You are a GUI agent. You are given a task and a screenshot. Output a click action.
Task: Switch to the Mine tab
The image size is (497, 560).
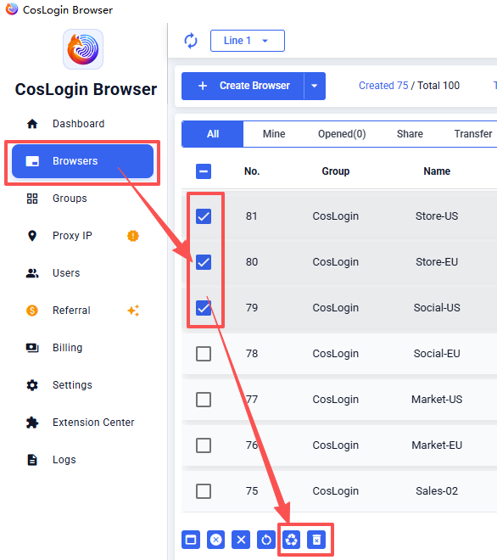tap(274, 134)
